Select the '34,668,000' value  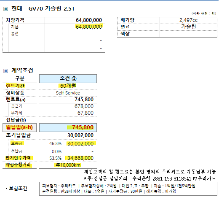pos(80,158)
